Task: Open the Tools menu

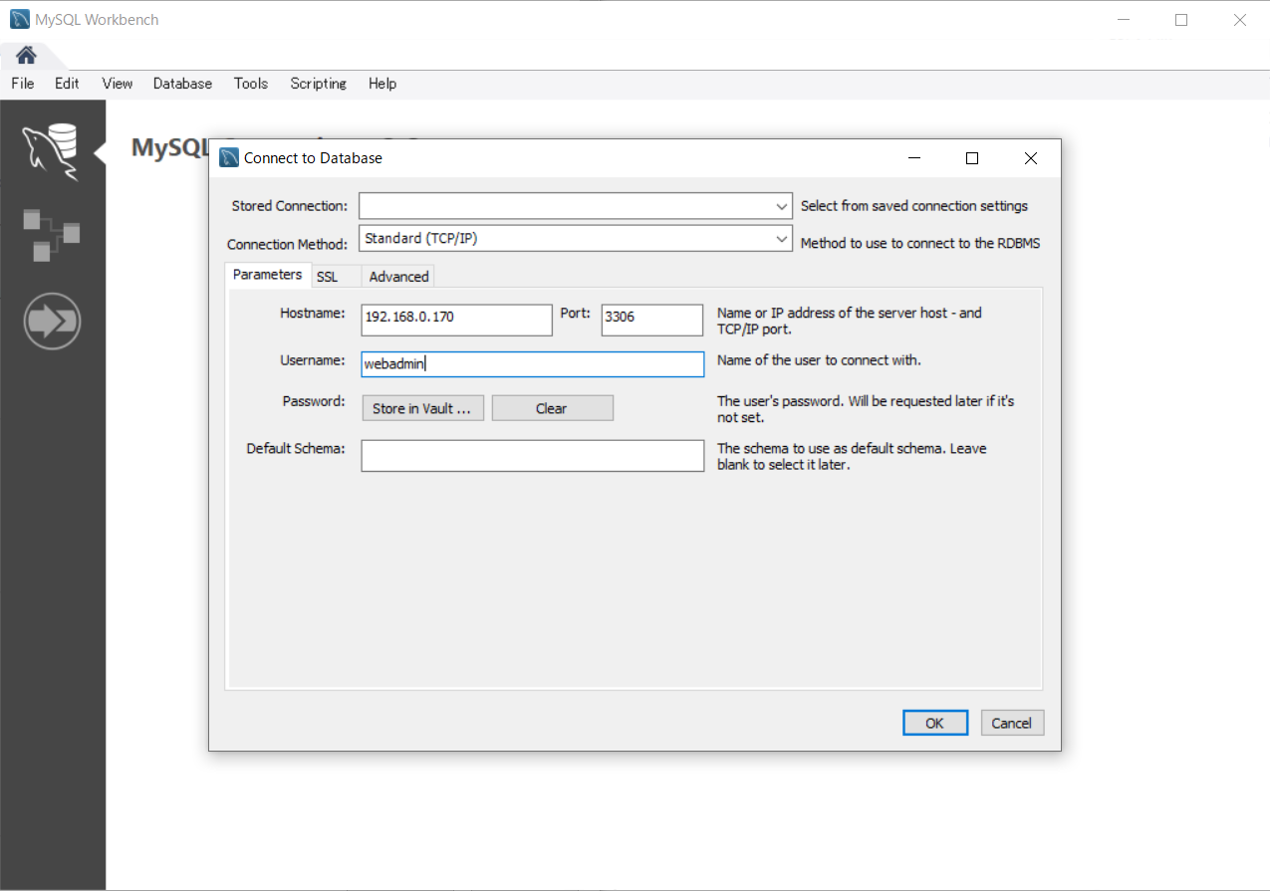Action: pyautogui.click(x=251, y=84)
